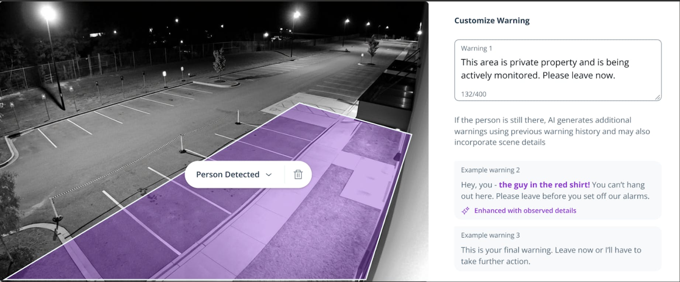The image size is (680, 282).
Task: Click the sparkle icon beside Enhanced with observed details
Action: [466, 210]
